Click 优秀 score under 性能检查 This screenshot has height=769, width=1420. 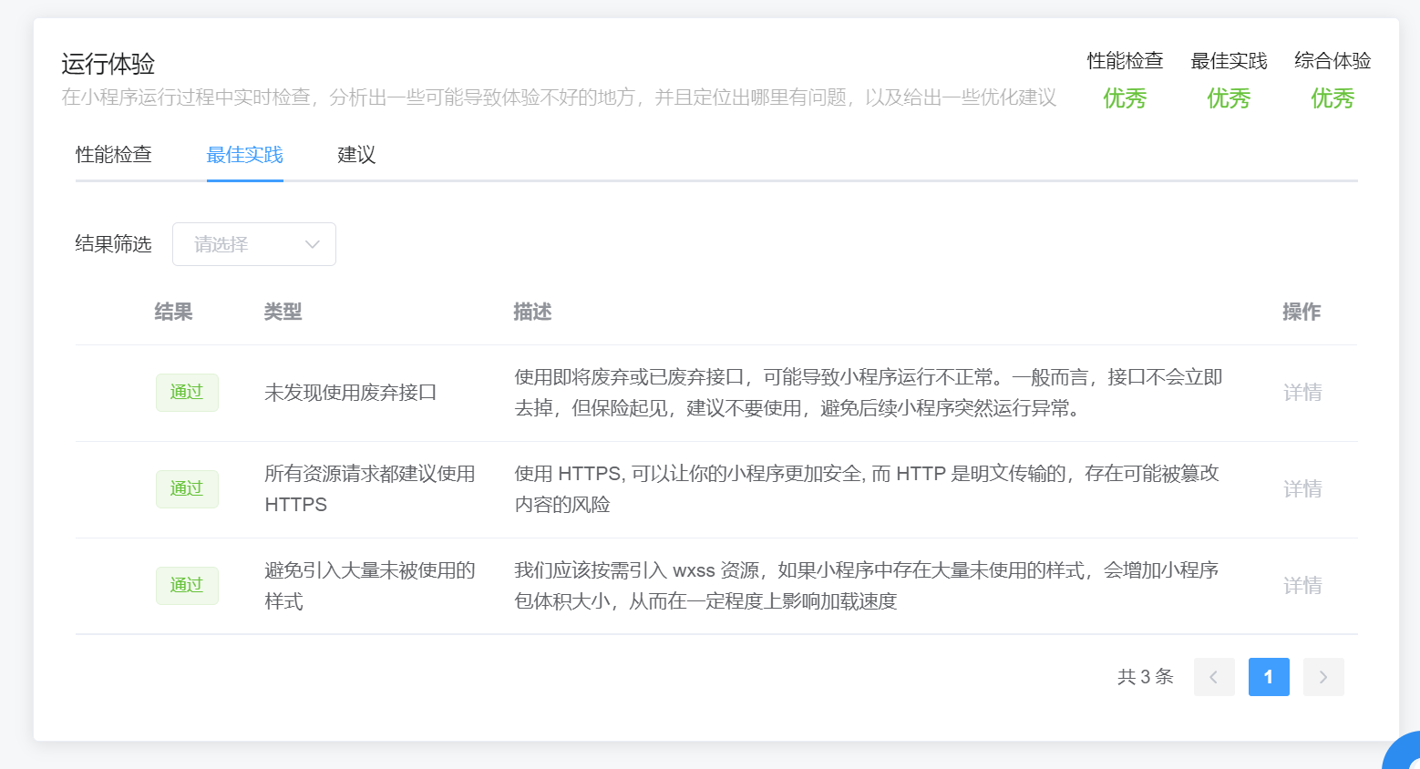(1125, 98)
